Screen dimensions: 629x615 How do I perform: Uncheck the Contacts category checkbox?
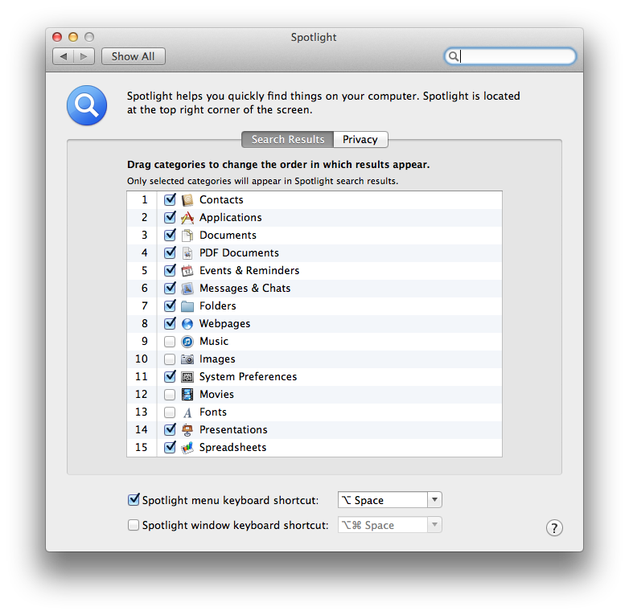pyautogui.click(x=170, y=199)
